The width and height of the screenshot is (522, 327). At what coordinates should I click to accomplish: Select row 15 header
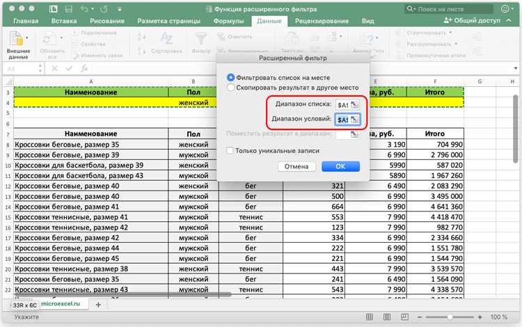tap(8, 217)
